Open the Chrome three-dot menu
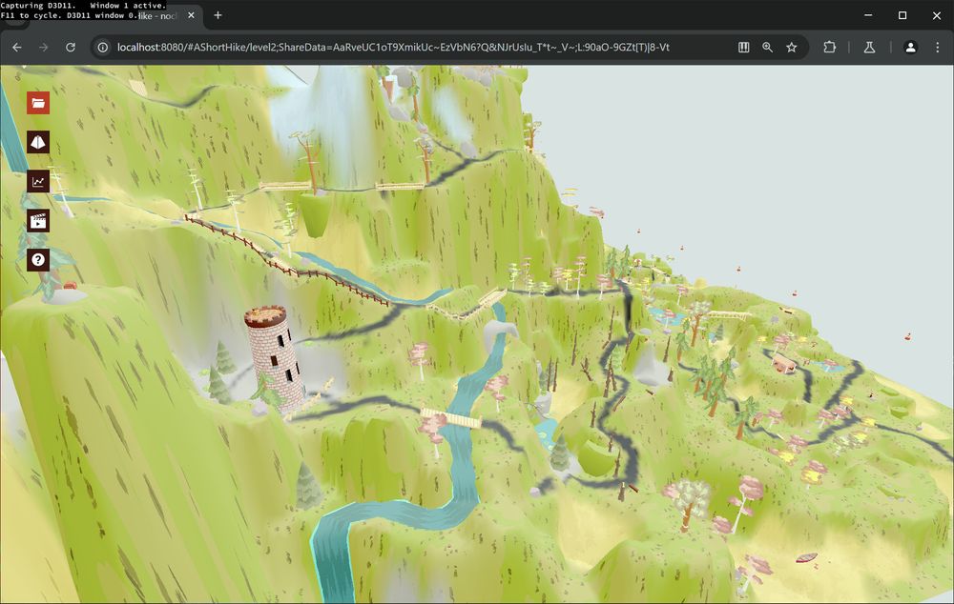Screen dimensions: 954x604 click(938, 47)
